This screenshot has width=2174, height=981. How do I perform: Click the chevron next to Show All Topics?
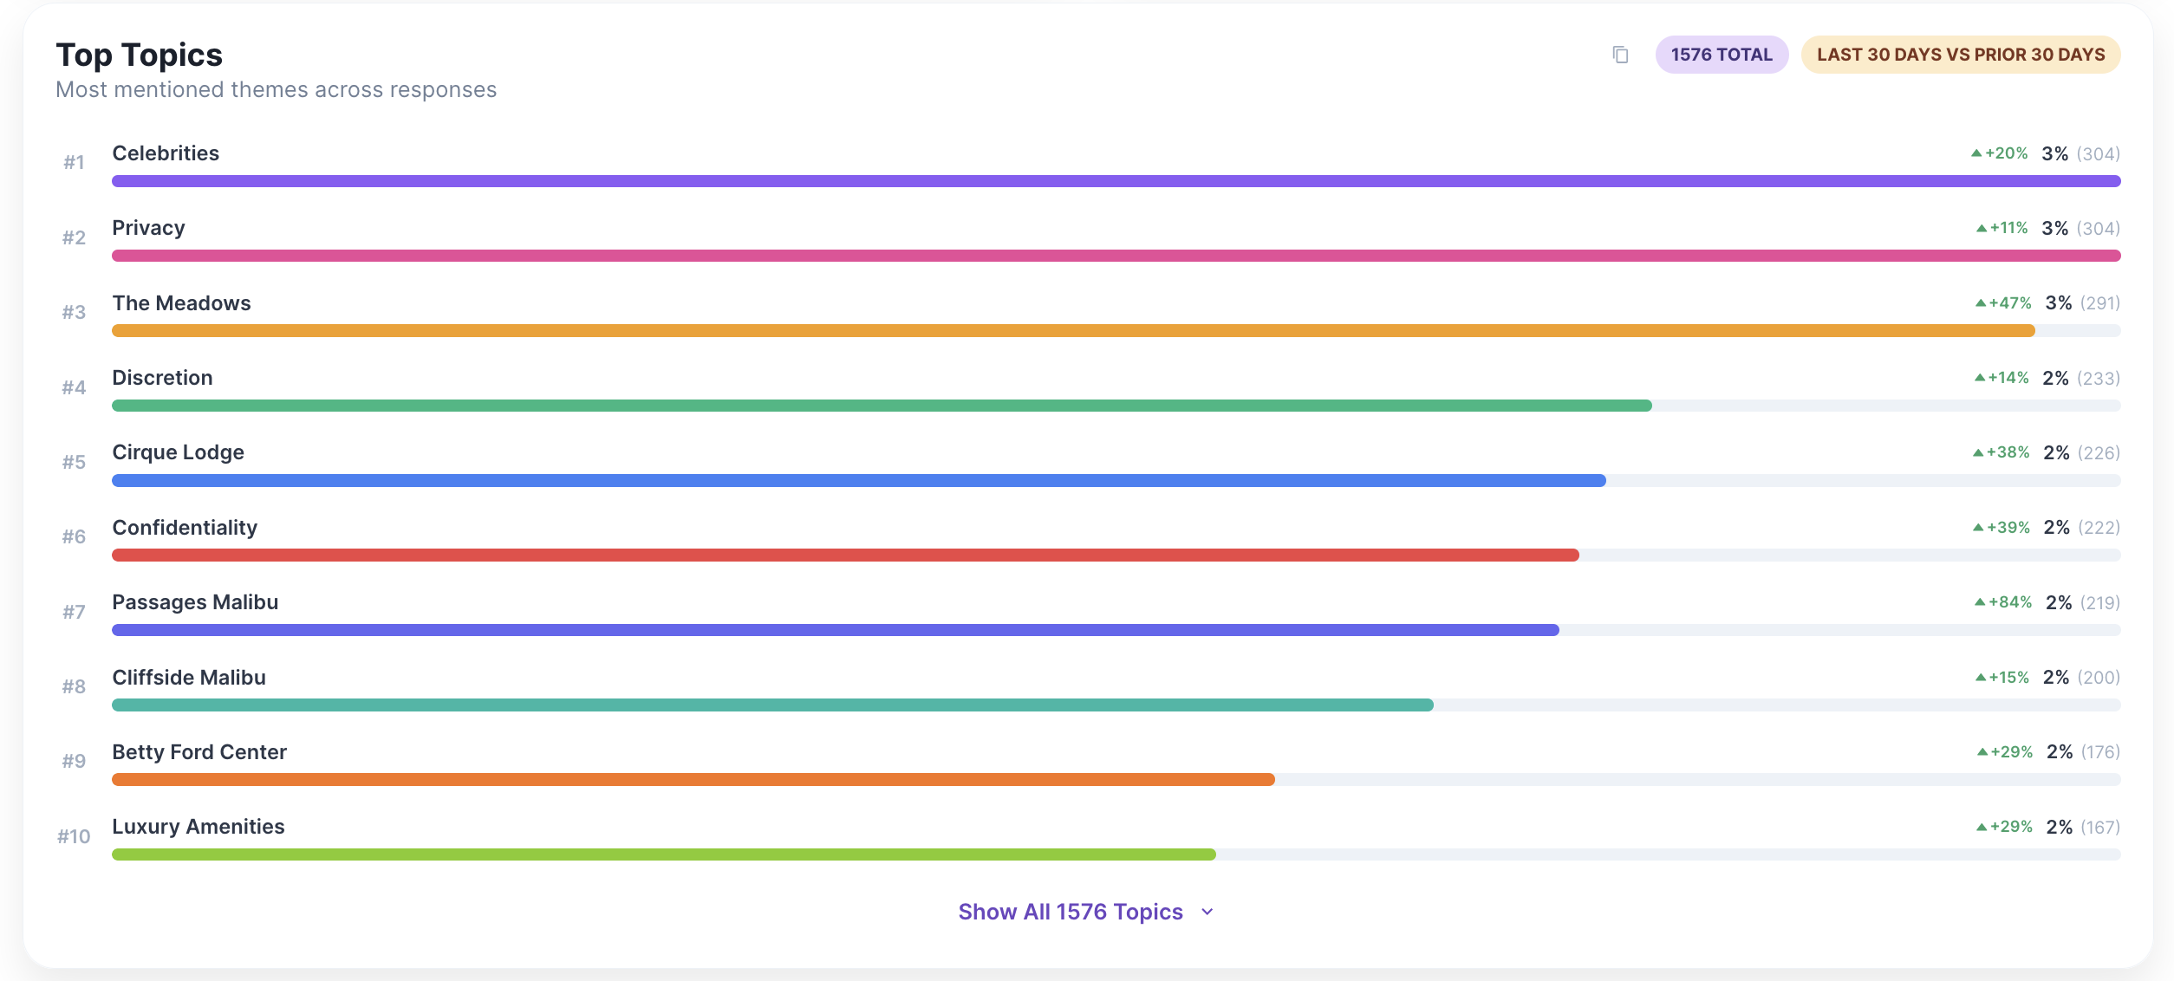(x=1207, y=912)
